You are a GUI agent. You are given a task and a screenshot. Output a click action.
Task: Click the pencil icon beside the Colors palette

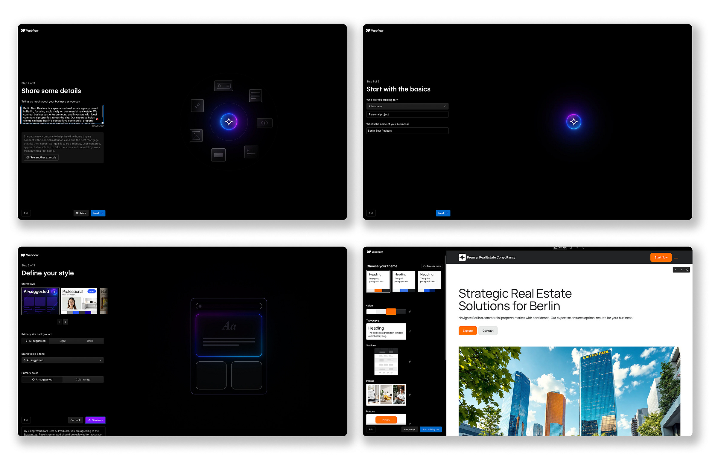click(410, 311)
